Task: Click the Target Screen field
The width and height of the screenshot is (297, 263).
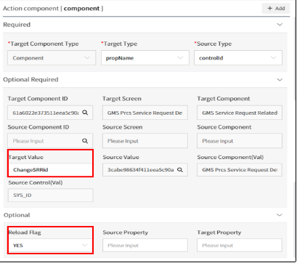Action: 145,113
